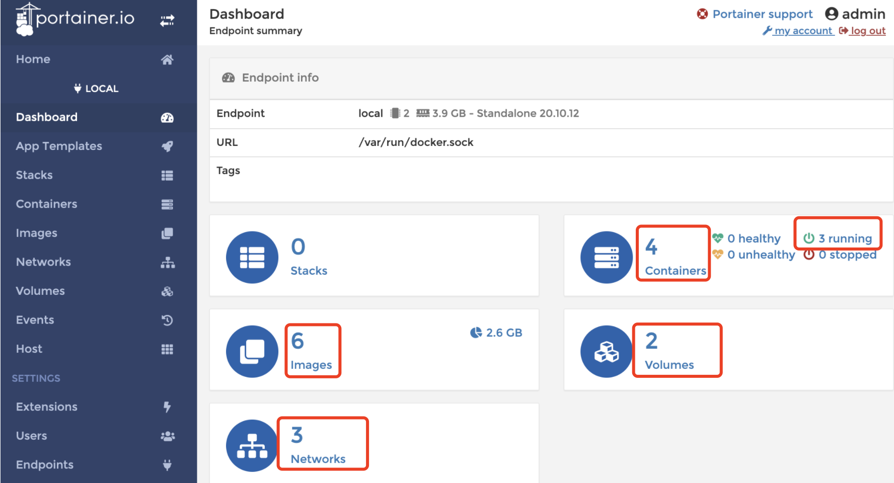Click the 0 healthy status text
Viewport: 894px width, 483px height.
tap(754, 238)
